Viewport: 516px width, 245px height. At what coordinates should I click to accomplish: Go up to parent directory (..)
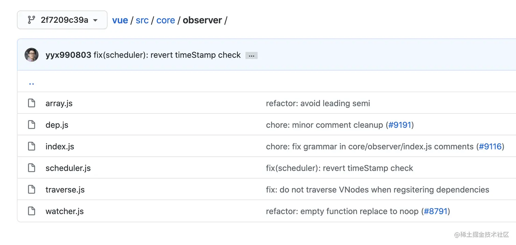click(31, 82)
